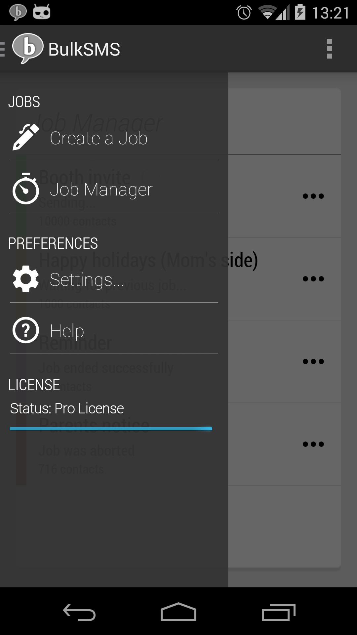
Task: Expand options for the Booth invite job
Action: tap(313, 196)
